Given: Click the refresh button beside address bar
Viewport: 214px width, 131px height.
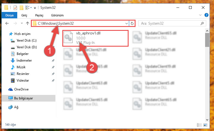Looking at the screenshot, I should (x=132, y=23).
